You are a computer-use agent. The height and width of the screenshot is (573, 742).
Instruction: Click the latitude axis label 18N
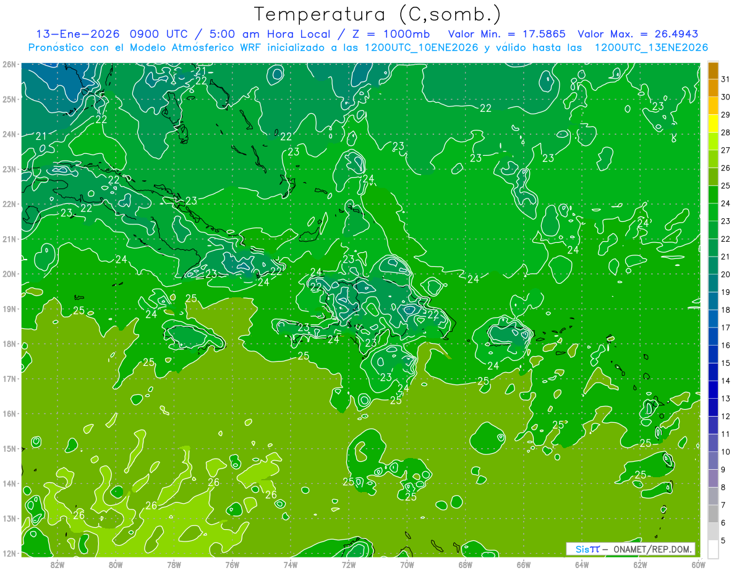pyautogui.click(x=9, y=344)
